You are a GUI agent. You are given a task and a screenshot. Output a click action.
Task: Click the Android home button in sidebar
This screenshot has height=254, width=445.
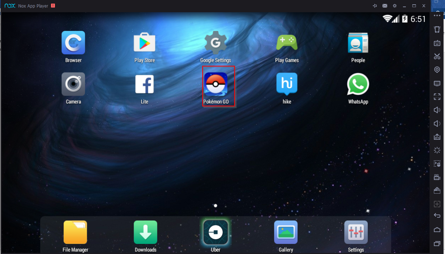click(437, 230)
